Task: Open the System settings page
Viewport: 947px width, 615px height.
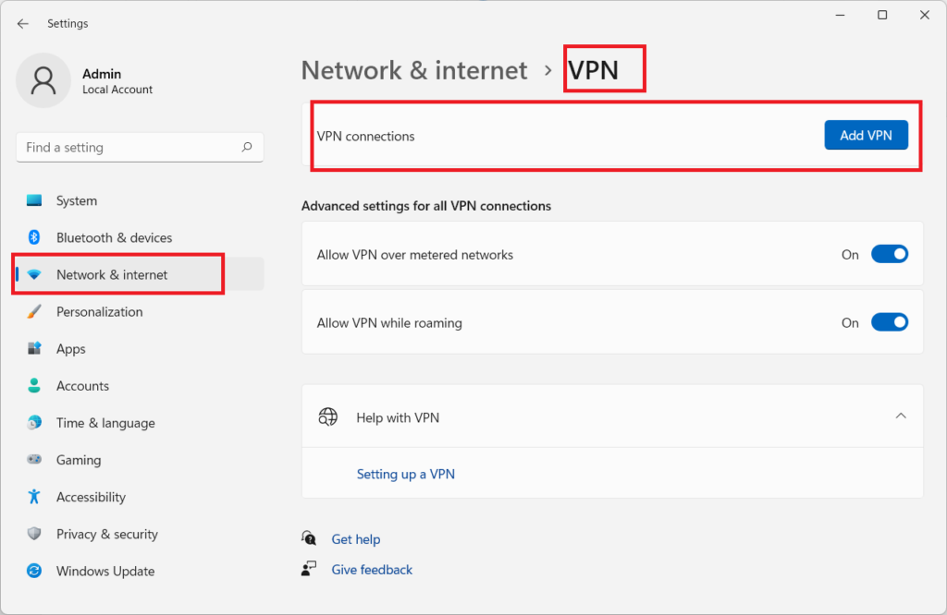Action: [x=140, y=200]
